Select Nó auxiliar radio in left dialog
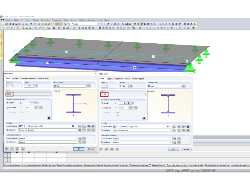 (x=7, y=108)
